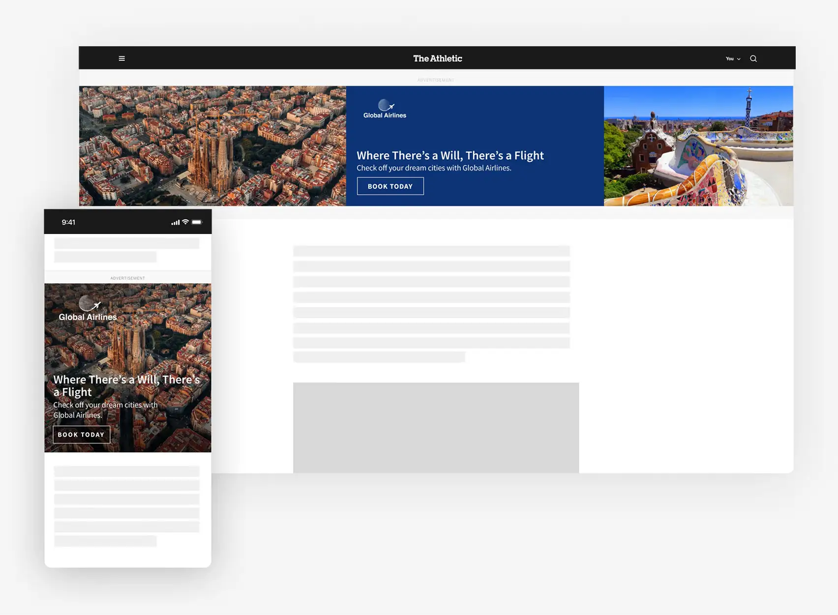
Task: Click the desktop 'Check off your dream cities' subtext
Action: pos(433,168)
